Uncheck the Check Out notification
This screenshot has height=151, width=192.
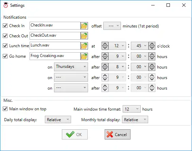click(5, 36)
